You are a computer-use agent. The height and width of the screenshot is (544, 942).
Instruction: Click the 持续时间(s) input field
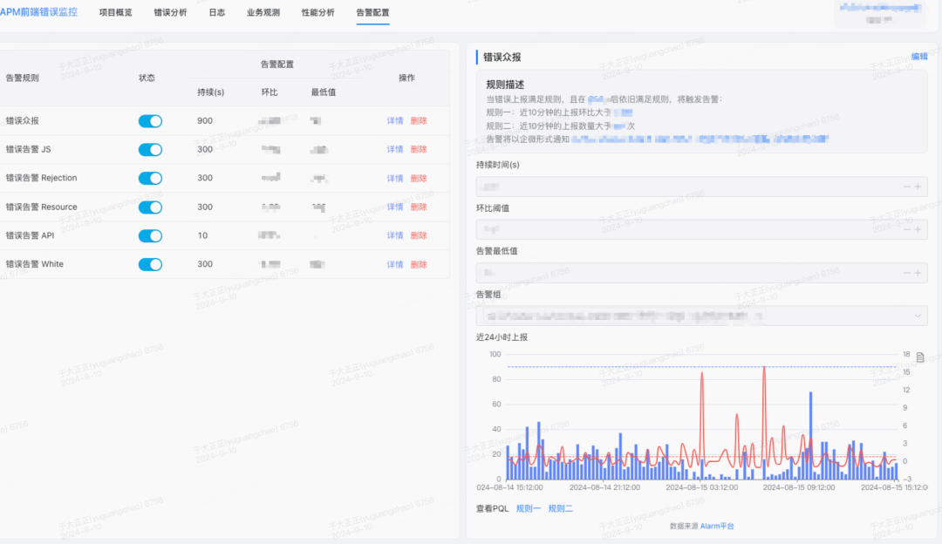pos(701,187)
